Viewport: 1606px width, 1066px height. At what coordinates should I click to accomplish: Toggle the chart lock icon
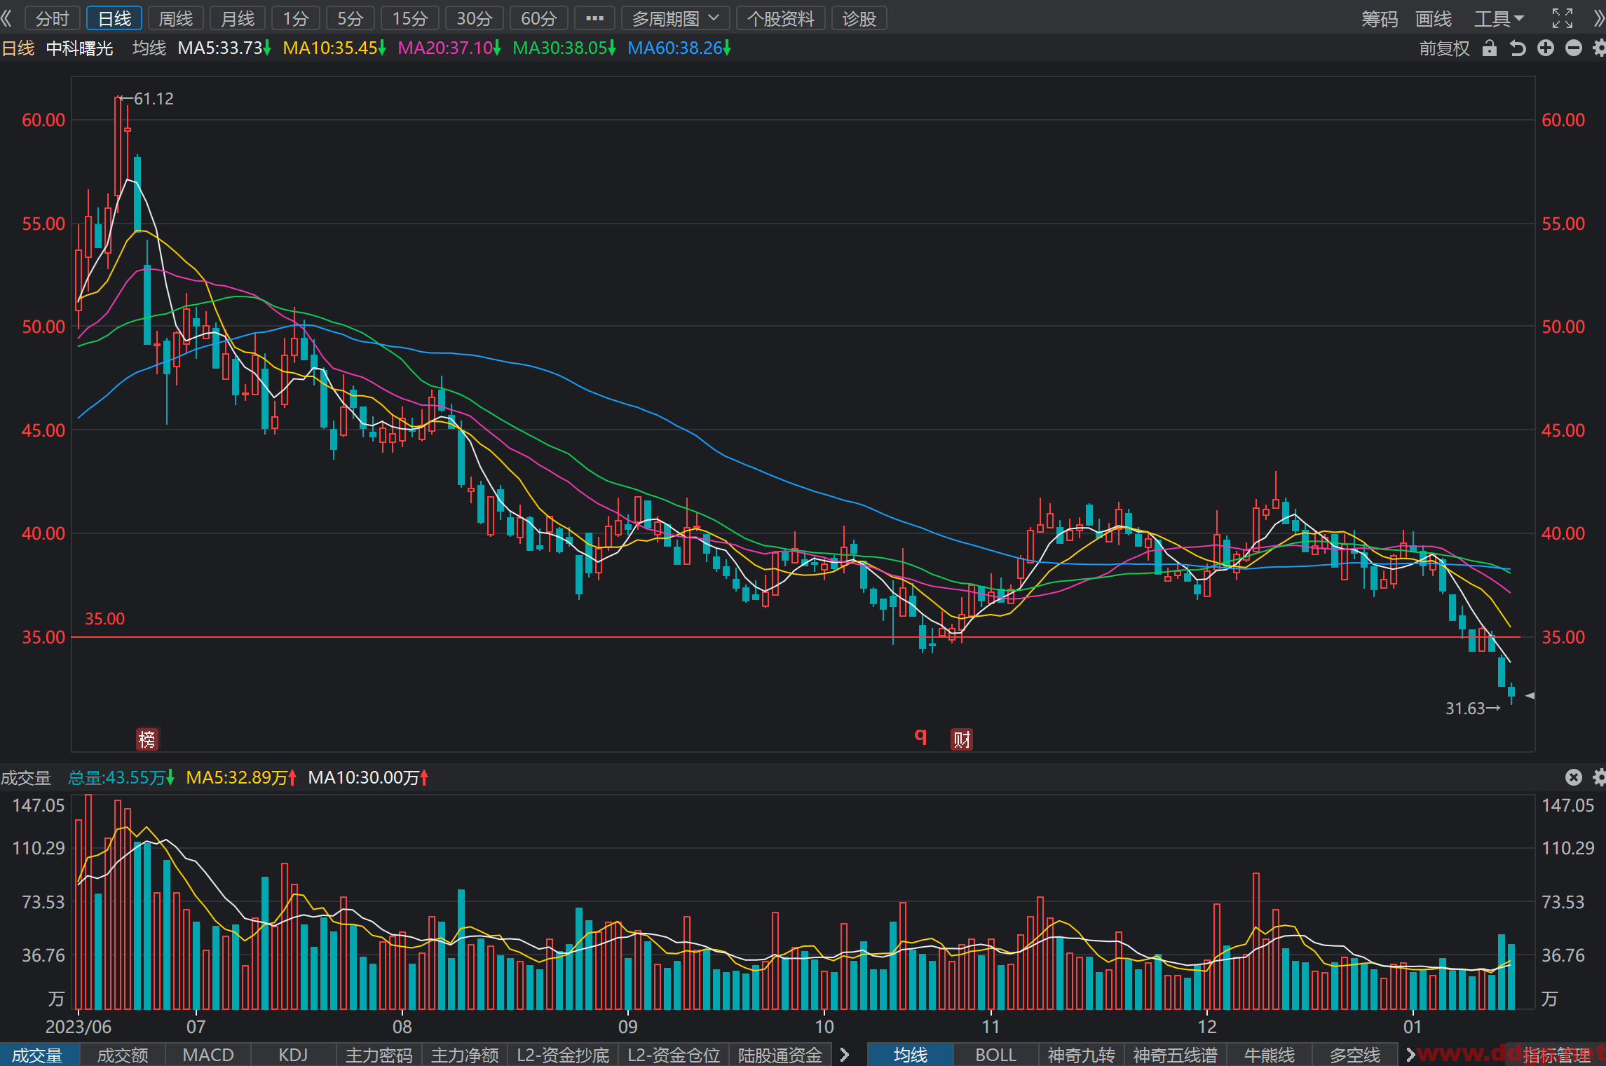click(x=1490, y=48)
